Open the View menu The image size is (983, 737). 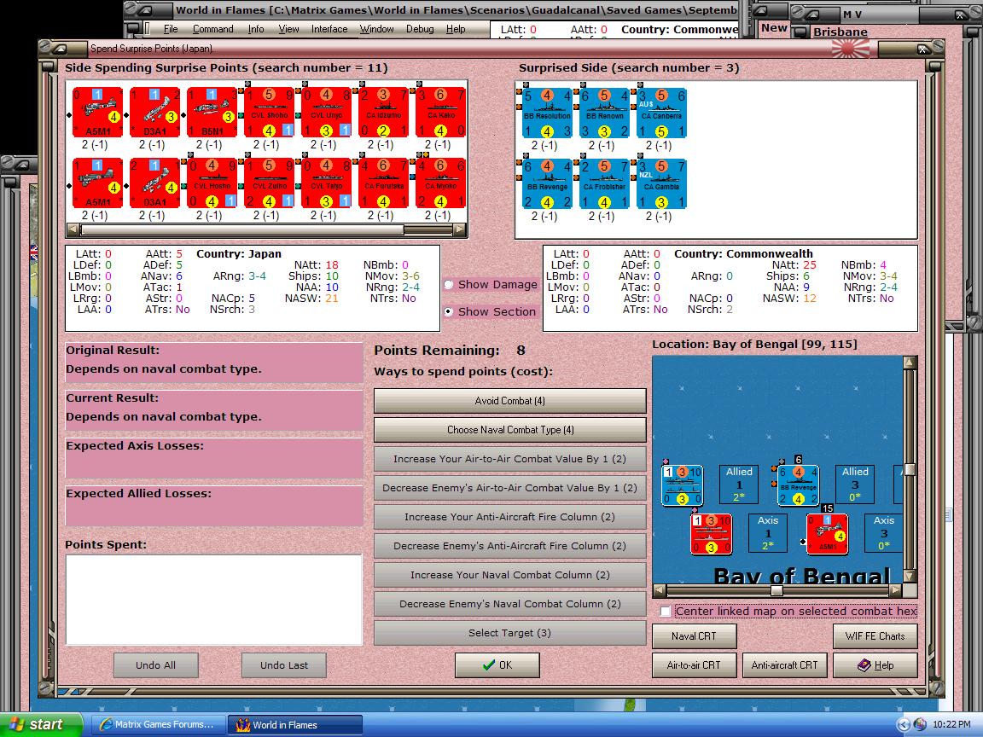click(x=288, y=29)
